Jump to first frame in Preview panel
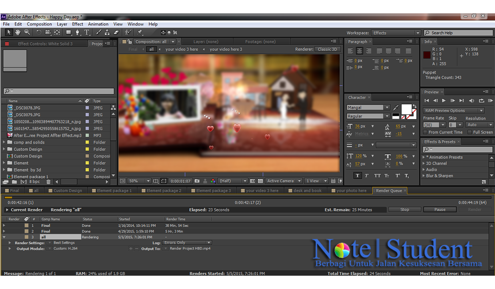495x289 pixels. coord(426,101)
